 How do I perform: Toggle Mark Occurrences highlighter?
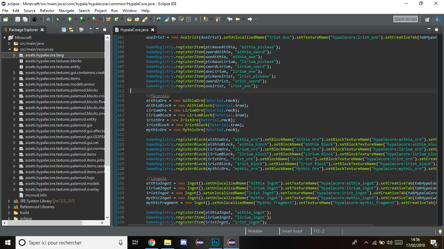pos(166,19)
